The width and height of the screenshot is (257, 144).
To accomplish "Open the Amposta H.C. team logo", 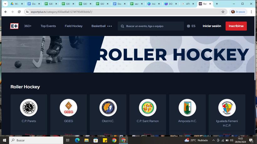I will [x=187, y=107].
